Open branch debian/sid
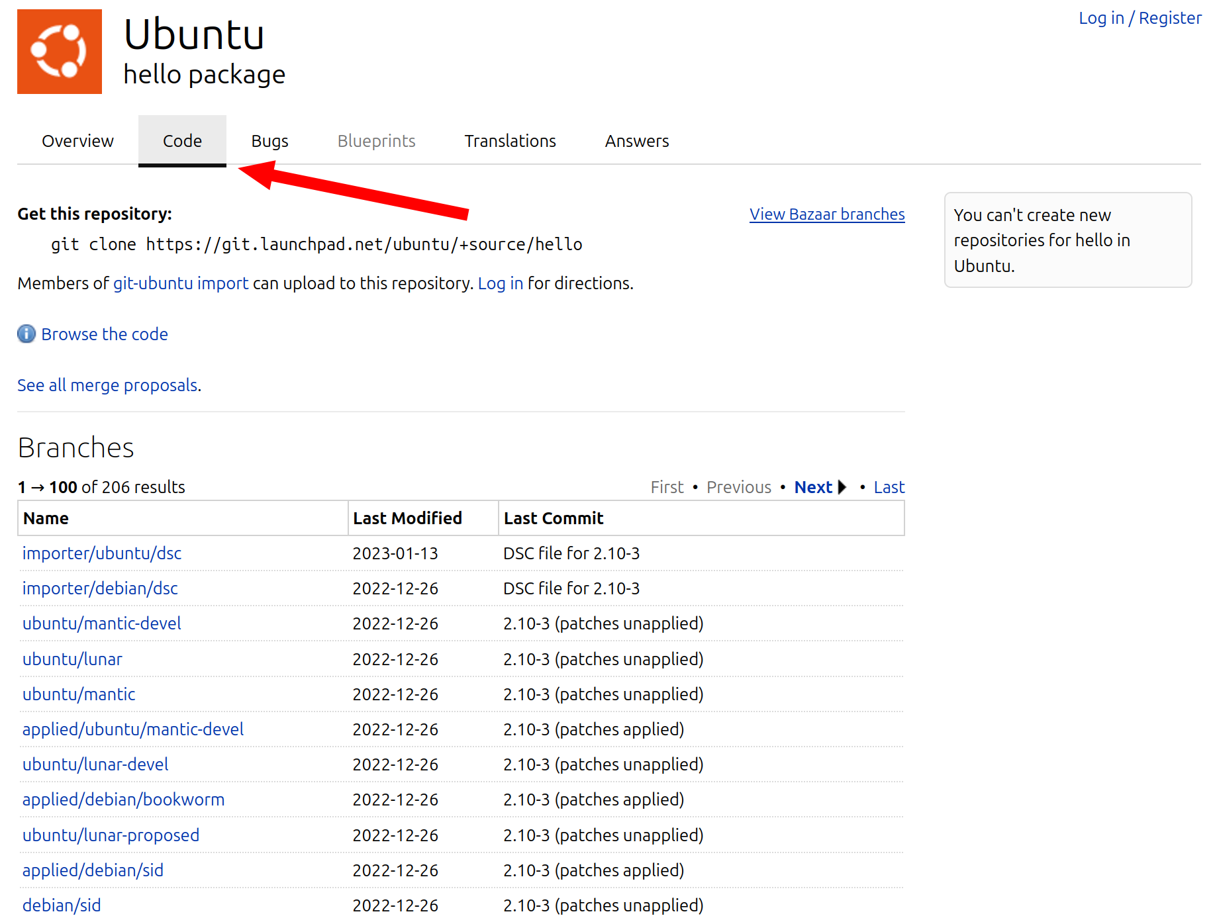This screenshot has height=918, width=1217. coord(62,905)
